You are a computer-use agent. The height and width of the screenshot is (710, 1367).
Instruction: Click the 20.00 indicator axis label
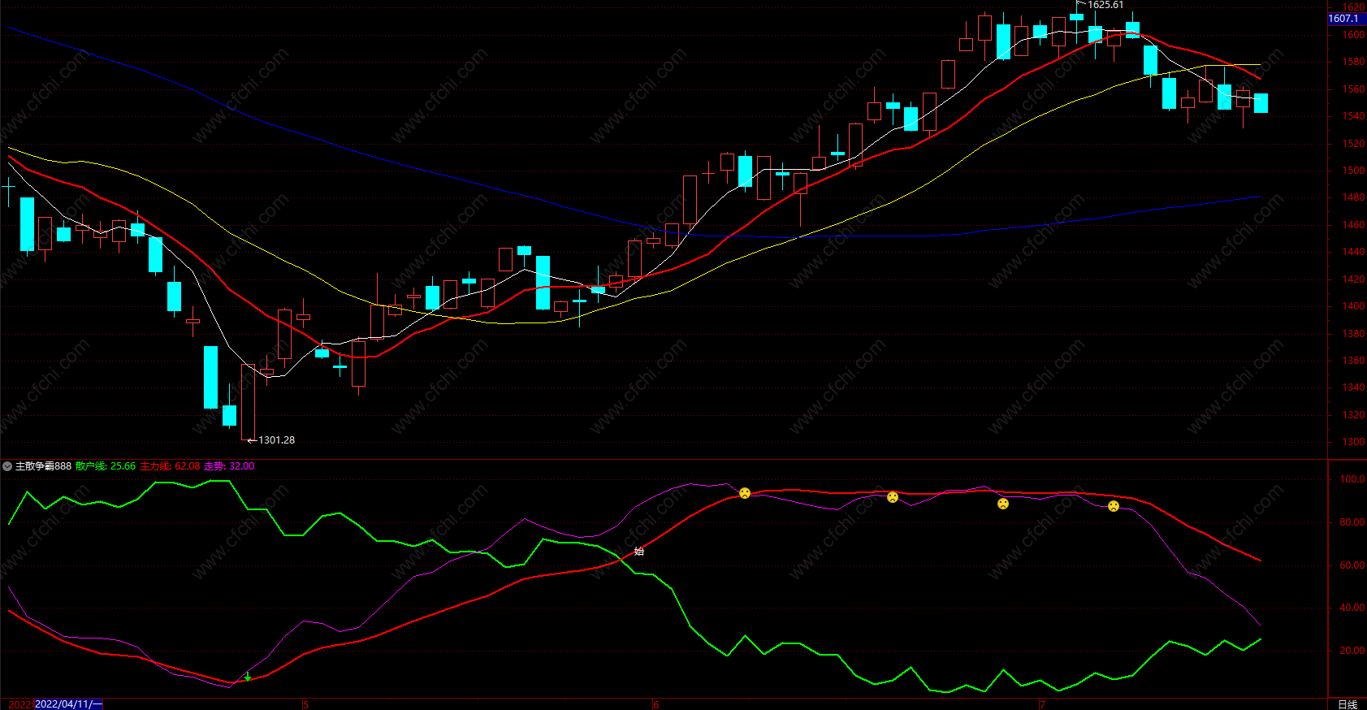click(1352, 651)
